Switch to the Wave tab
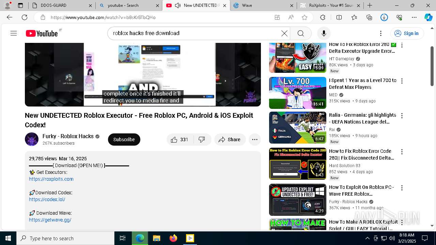436x245 pixels. 263,5
